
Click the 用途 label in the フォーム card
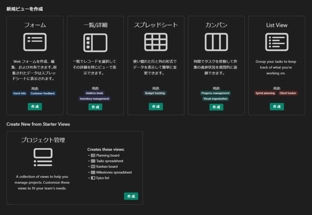(35, 88)
